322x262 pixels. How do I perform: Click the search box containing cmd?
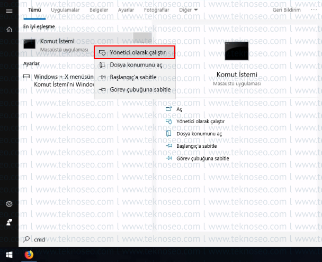point(170,239)
